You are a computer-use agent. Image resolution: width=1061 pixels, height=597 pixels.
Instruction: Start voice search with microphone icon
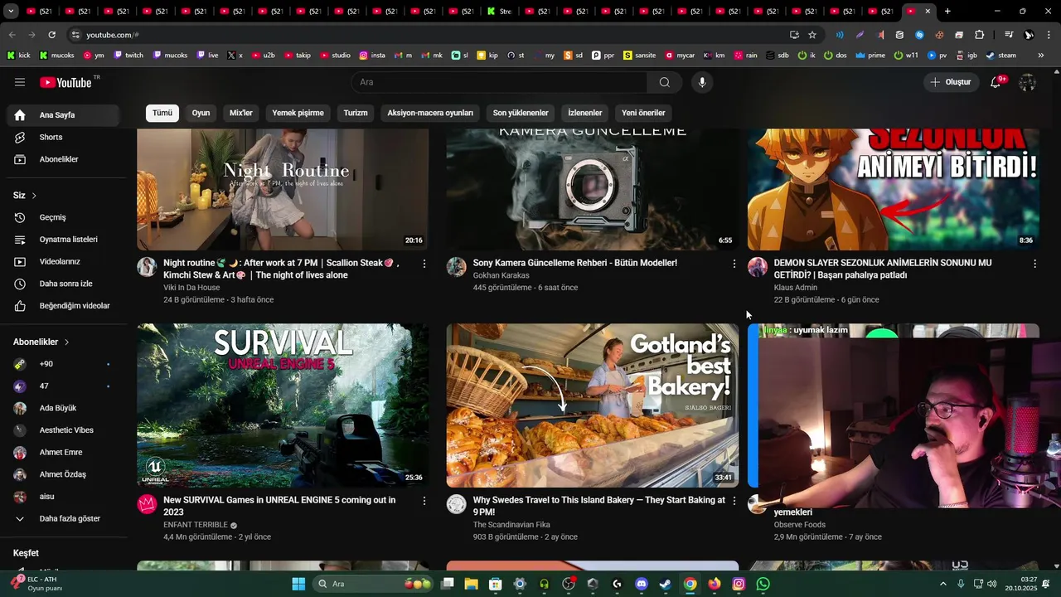(702, 82)
